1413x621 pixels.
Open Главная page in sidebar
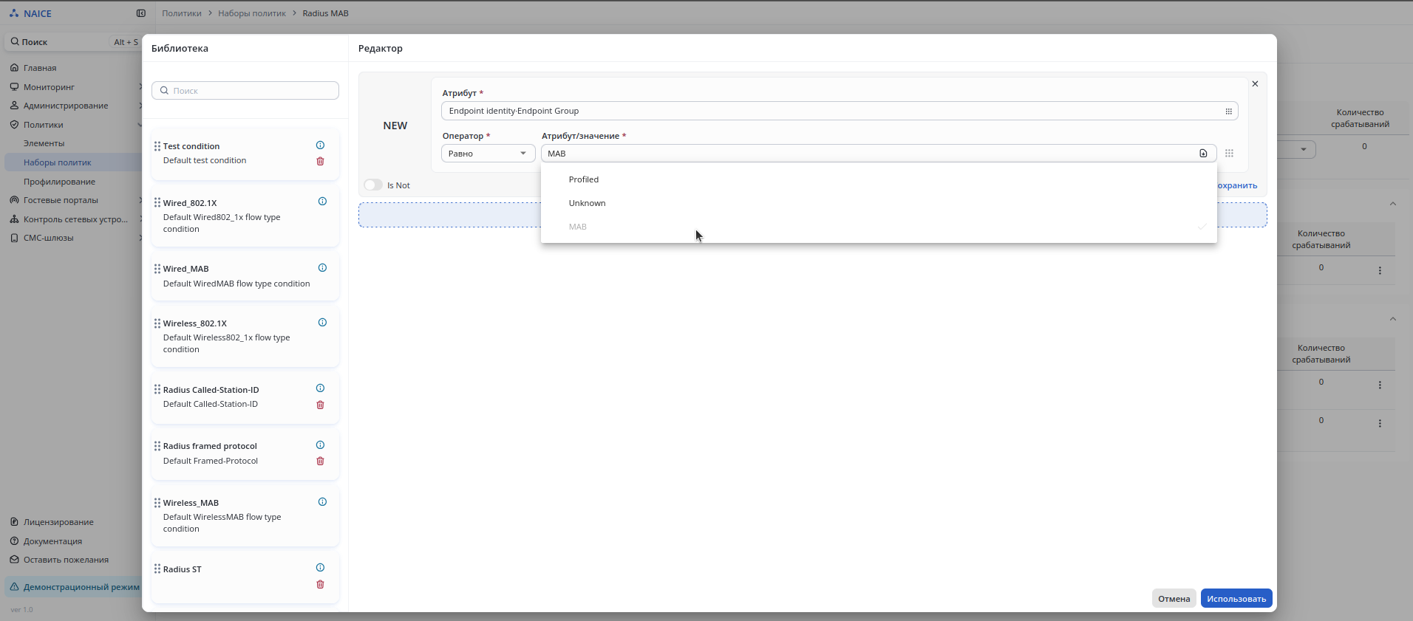[40, 68]
